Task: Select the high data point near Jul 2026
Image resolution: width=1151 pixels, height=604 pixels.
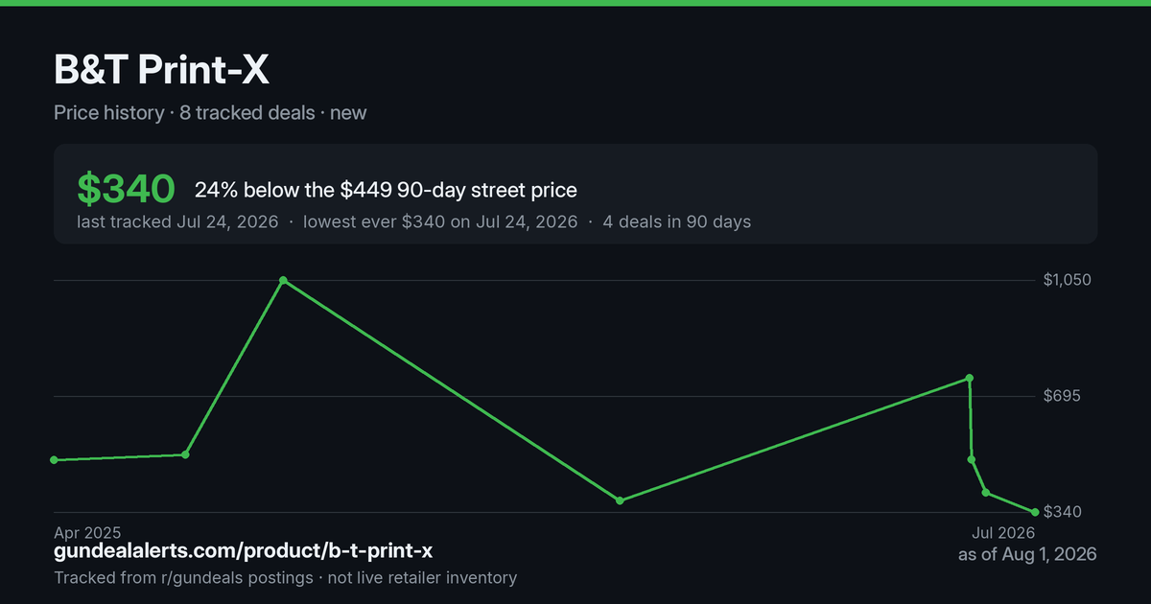Action: (x=970, y=378)
